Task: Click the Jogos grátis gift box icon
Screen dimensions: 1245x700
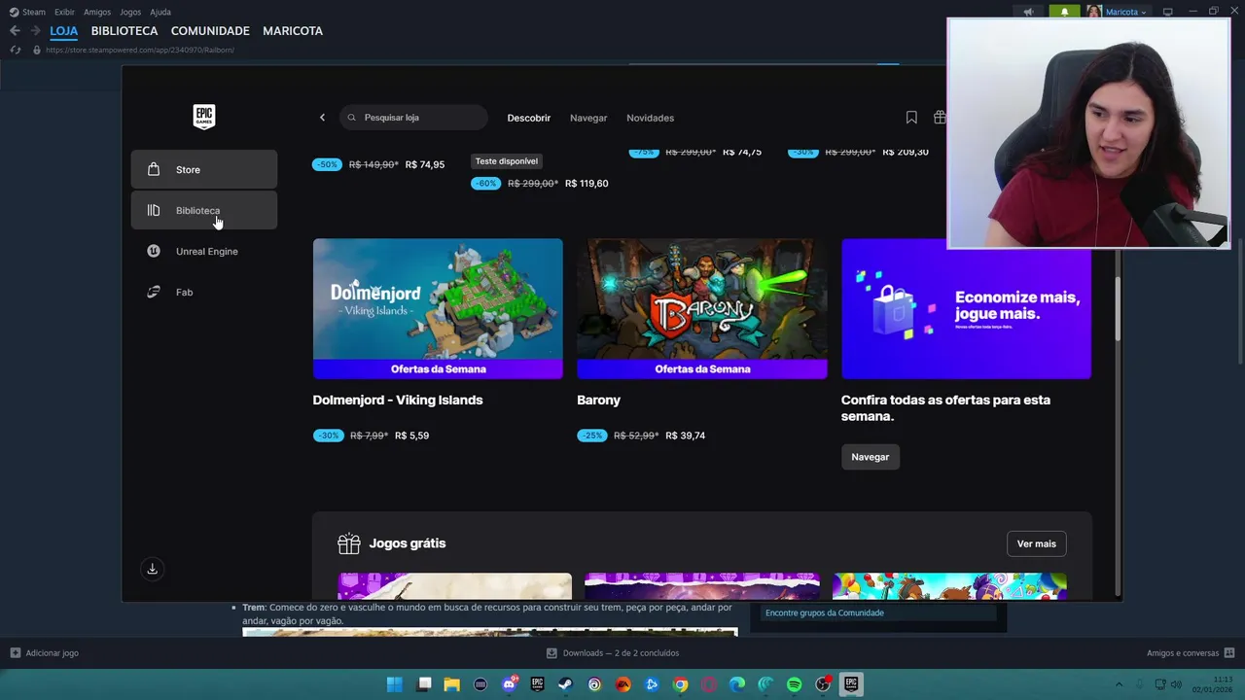Action: [x=348, y=543]
